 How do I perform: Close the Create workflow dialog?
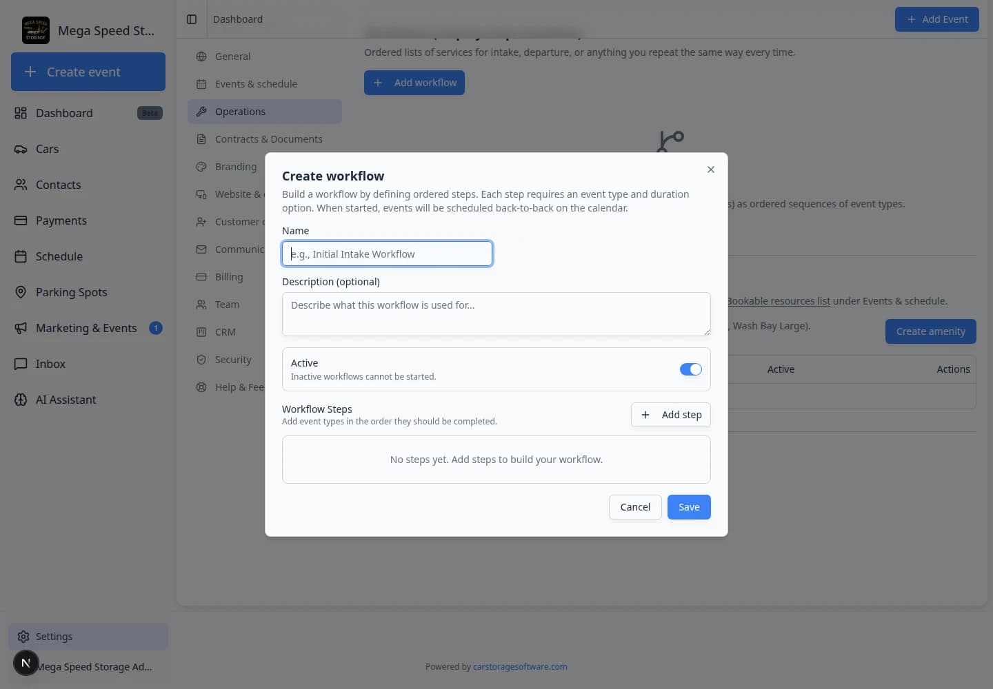click(711, 169)
